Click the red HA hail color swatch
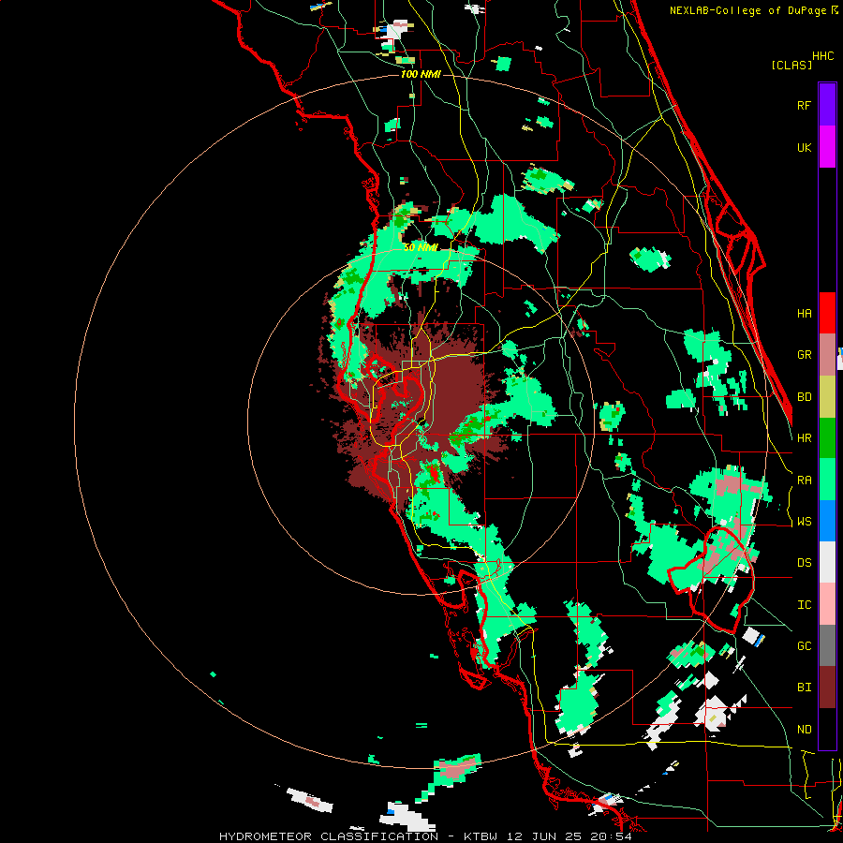843x843 pixels. point(827,313)
